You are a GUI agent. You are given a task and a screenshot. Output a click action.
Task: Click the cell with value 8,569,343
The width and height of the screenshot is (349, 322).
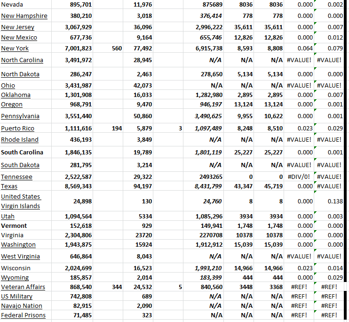78,186
